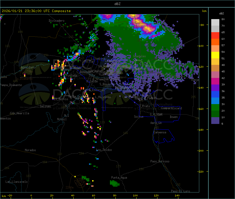Screen dimensions: 235x199
Task: Click the S_Rosas place name
Action: click(x=105, y=84)
